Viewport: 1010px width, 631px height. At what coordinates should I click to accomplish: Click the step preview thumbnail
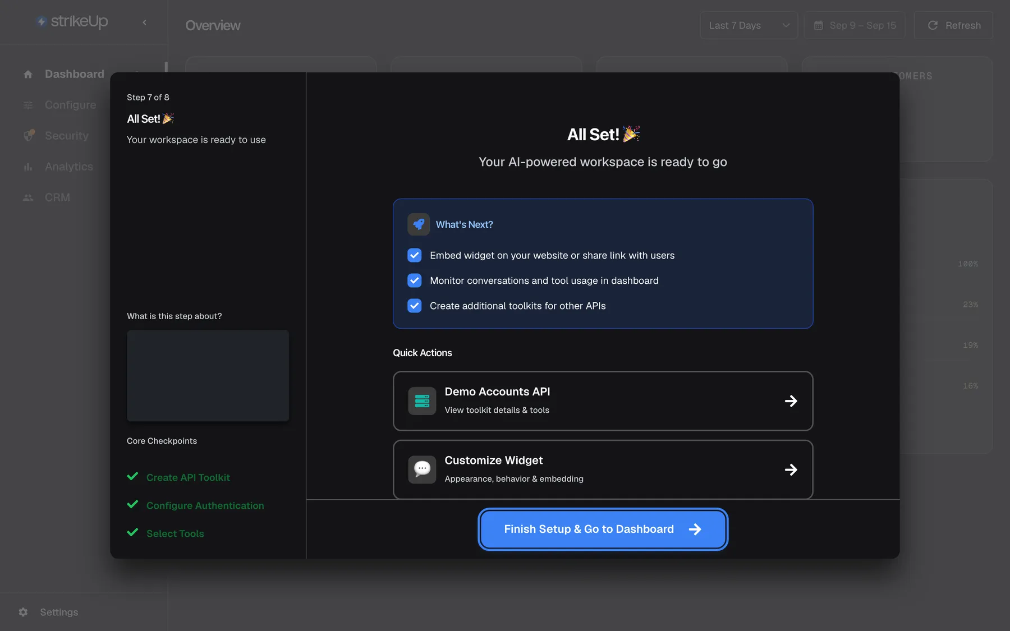pos(208,376)
